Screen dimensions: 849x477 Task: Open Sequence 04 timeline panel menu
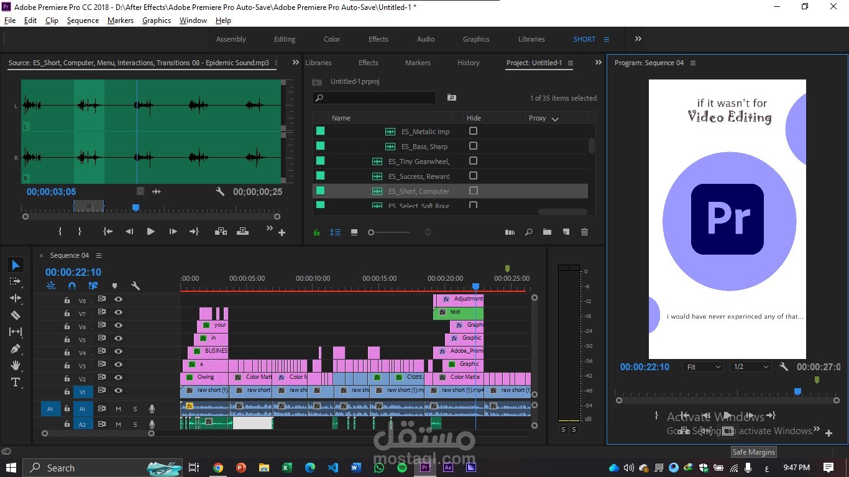click(x=99, y=255)
